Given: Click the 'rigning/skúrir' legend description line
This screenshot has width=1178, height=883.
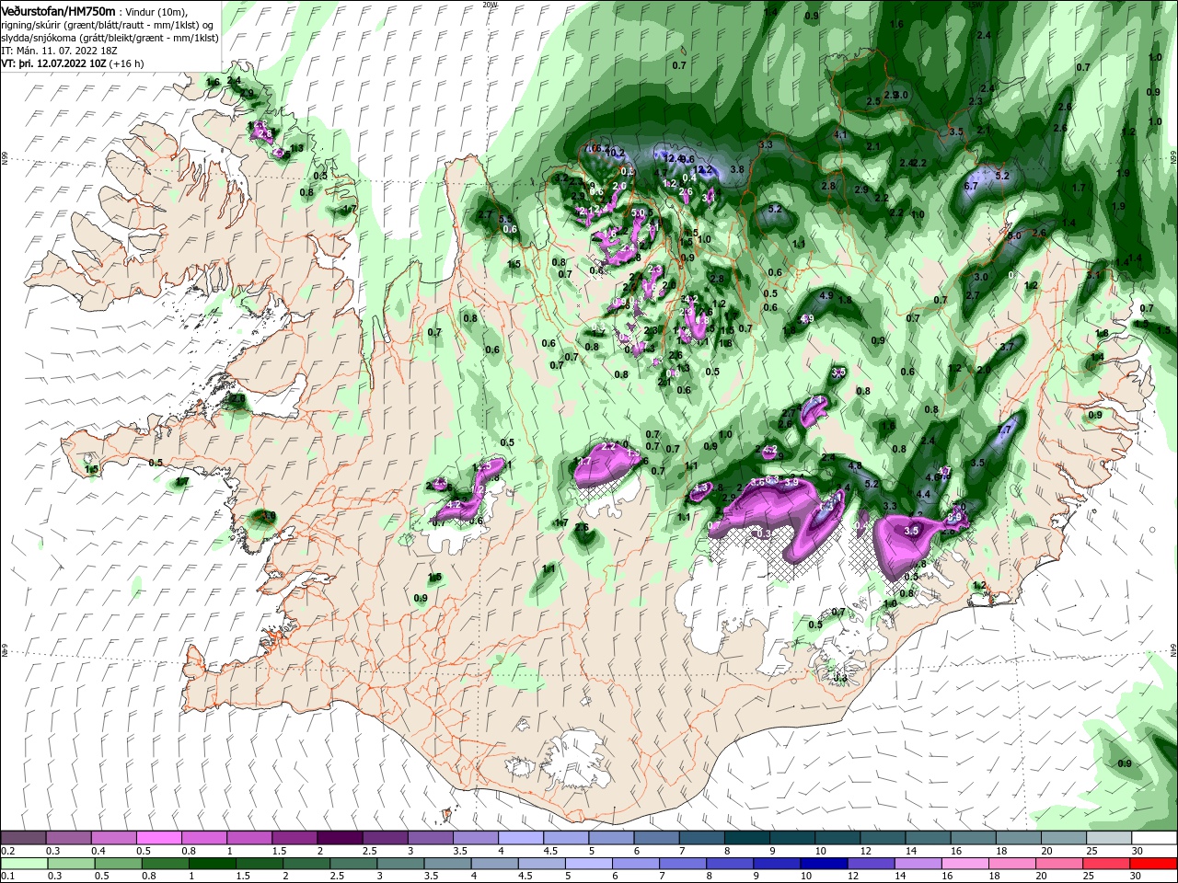Looking at the screenshot, I should point(108,25).
